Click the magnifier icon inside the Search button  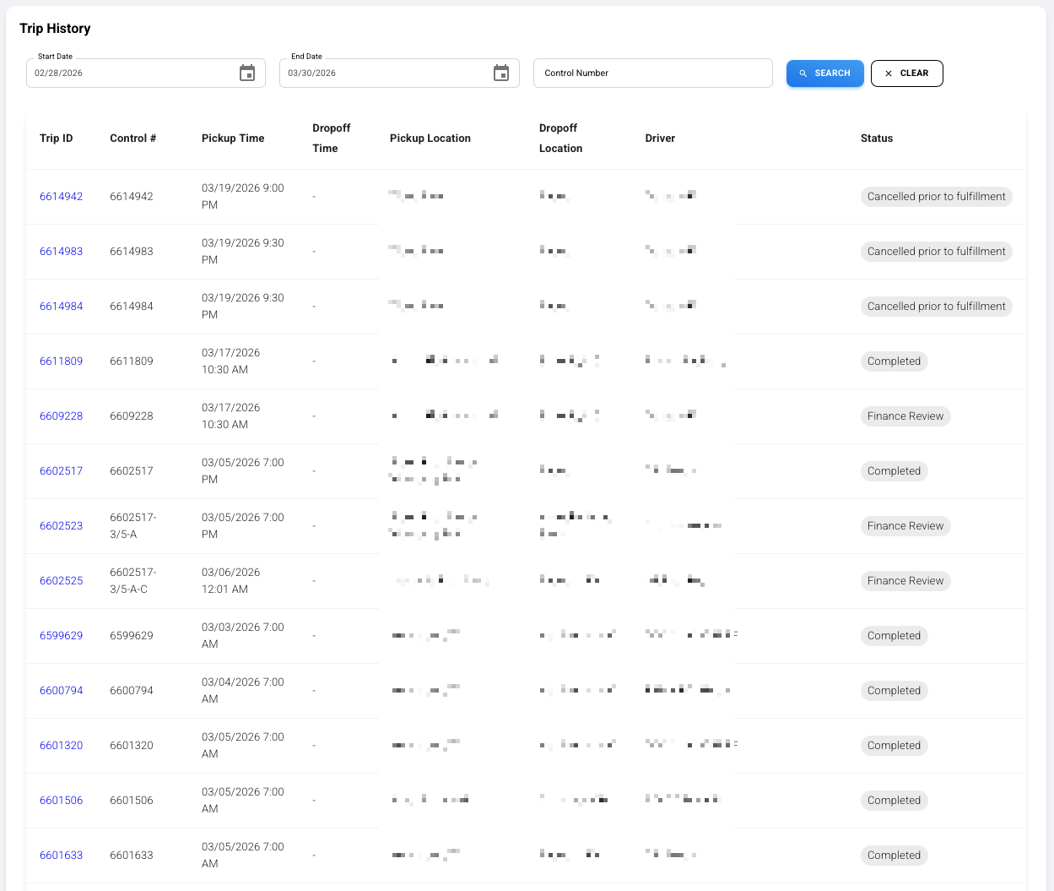pos(803,73)
